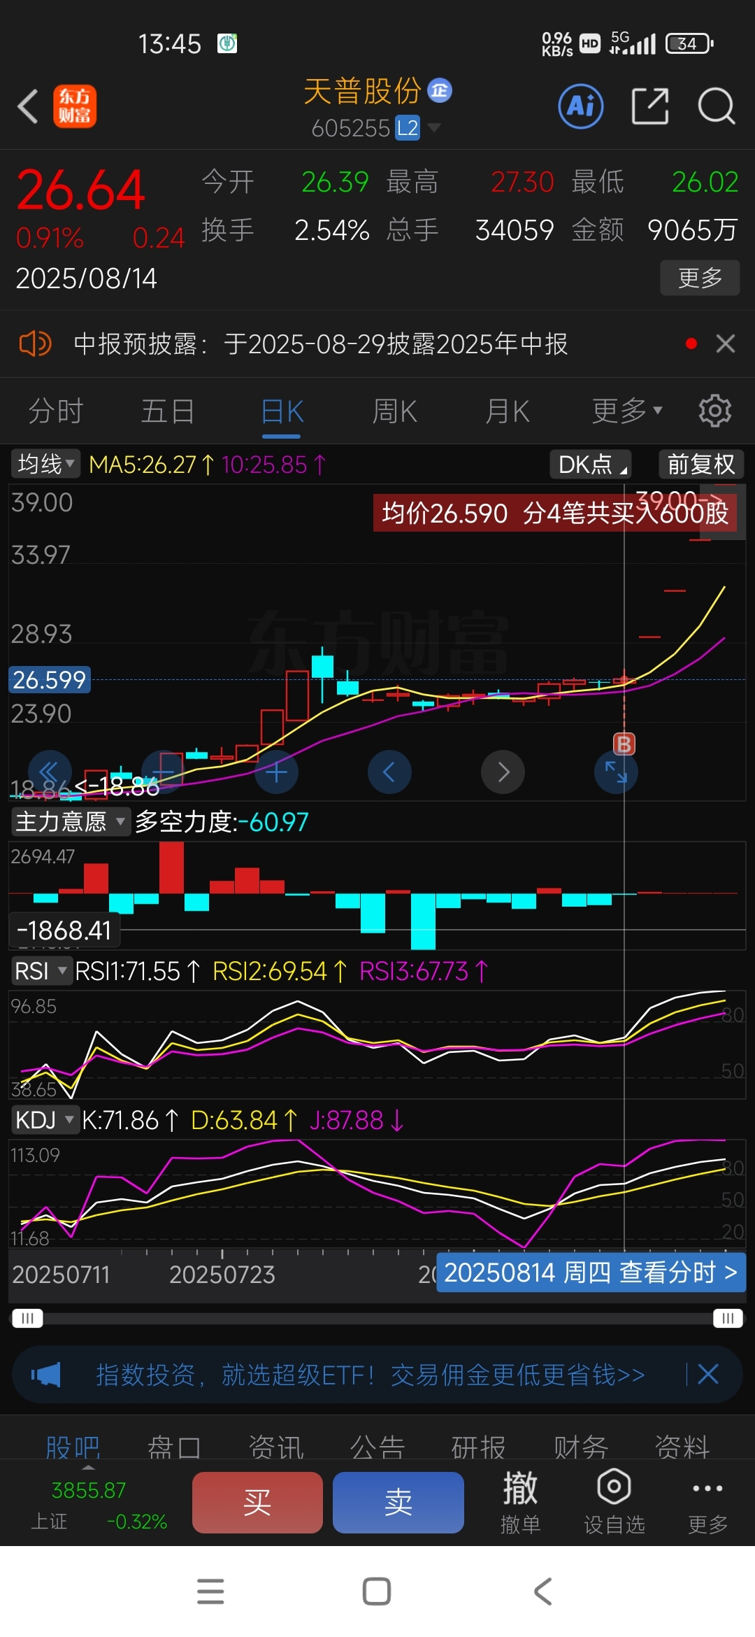This screenshot has height=1637, width=755.
Task: Tap the megaphone ETF promo icon
Action: click(46, 1375)
